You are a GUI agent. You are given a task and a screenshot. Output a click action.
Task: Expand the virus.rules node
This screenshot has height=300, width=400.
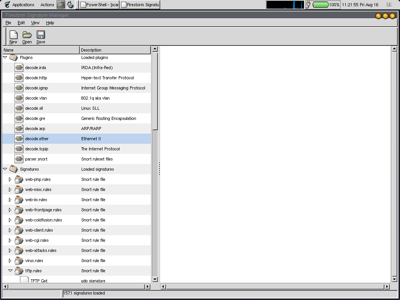(x=10, y=261)
